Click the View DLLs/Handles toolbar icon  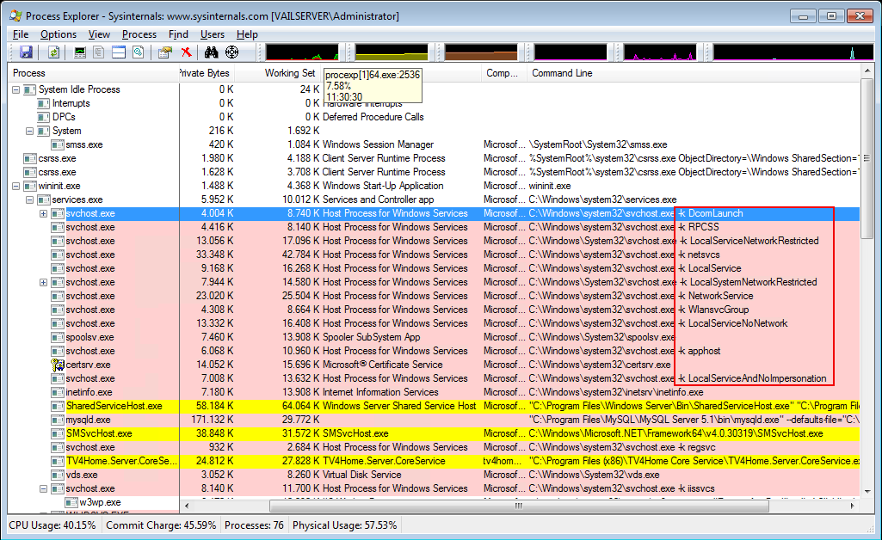click(138, 52)
